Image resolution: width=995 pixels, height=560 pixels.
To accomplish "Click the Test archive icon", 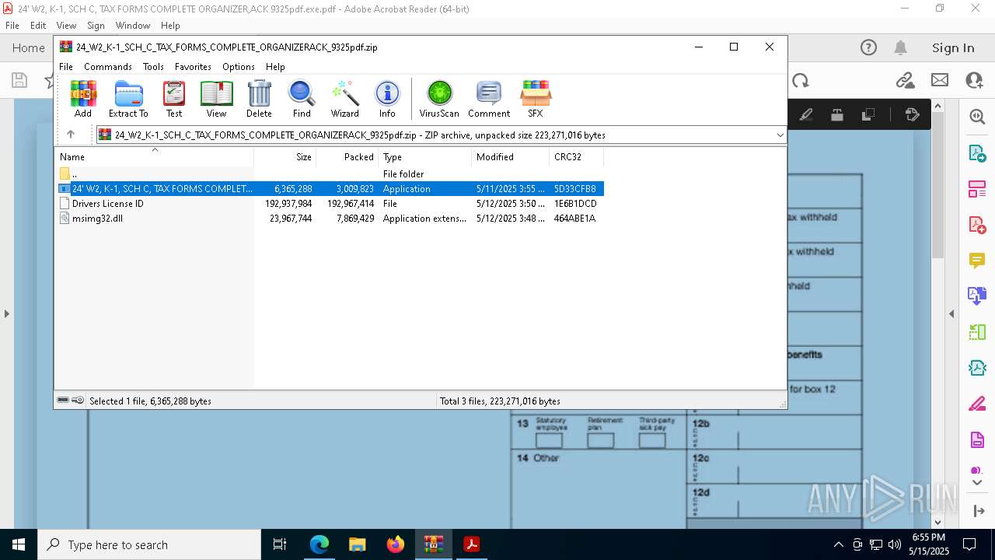I will 174,99.
